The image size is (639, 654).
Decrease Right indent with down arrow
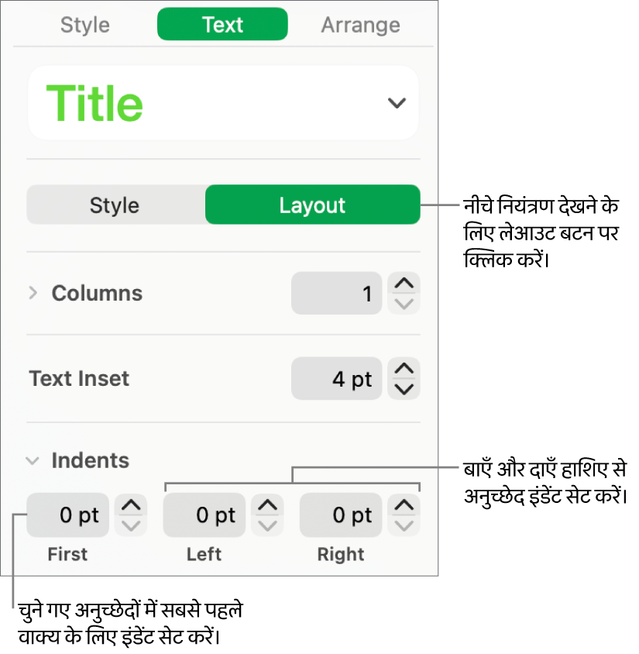click(x=404, y=525)
